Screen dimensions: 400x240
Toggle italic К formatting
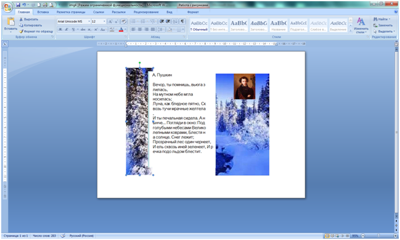pyautogui.click(x=67, y=30)
